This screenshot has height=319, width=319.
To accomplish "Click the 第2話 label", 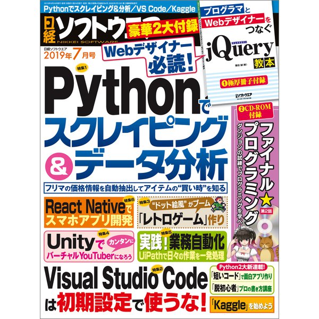I will [266, 211].
